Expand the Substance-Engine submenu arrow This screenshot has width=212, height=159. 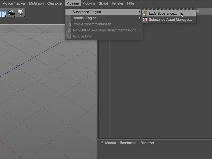[x=140, y=12]
